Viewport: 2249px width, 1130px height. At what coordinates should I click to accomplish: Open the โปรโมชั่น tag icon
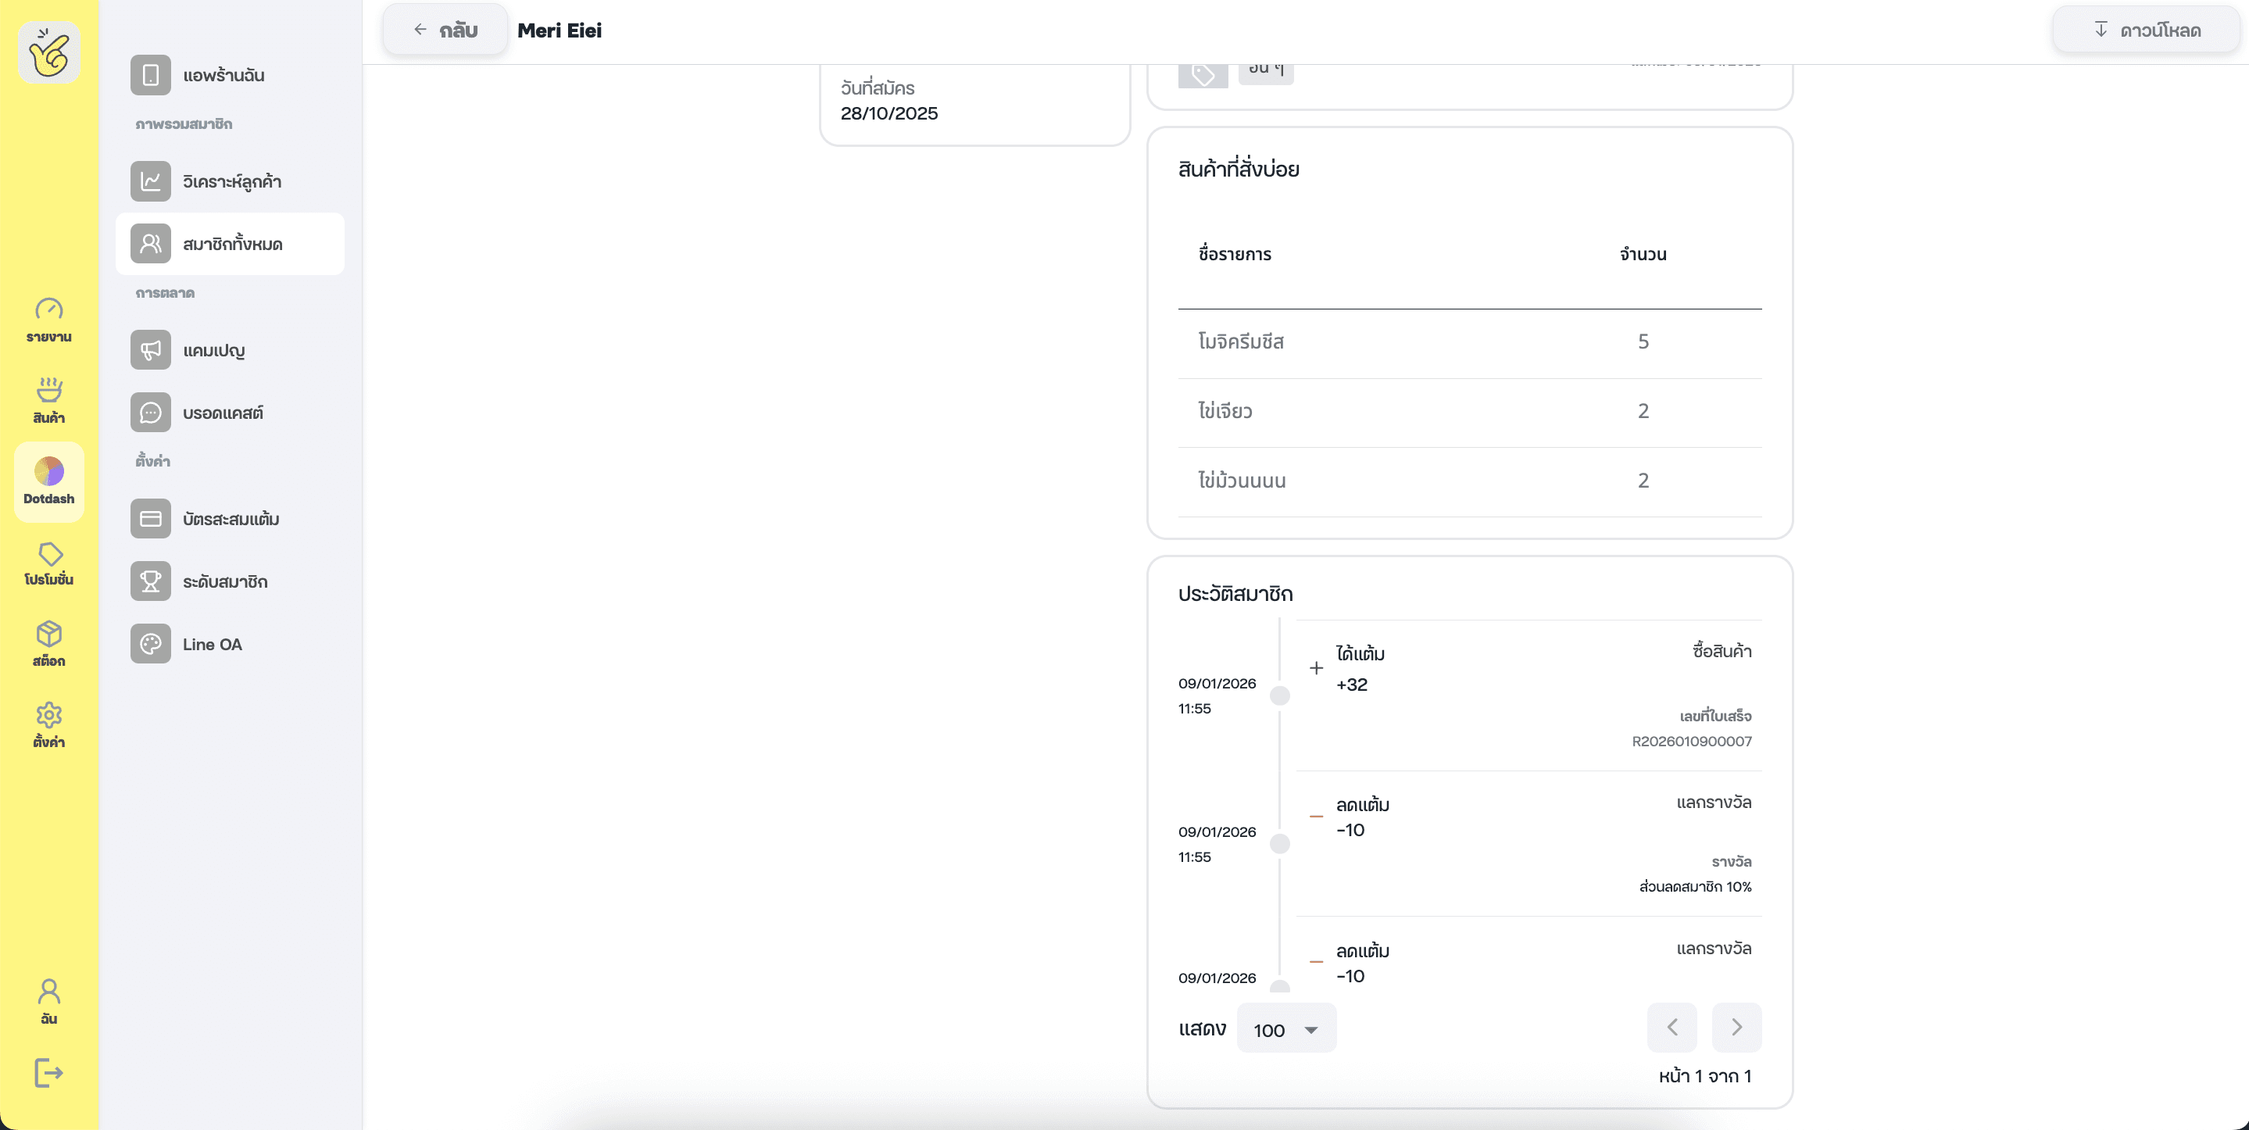[x=49, y=563]
